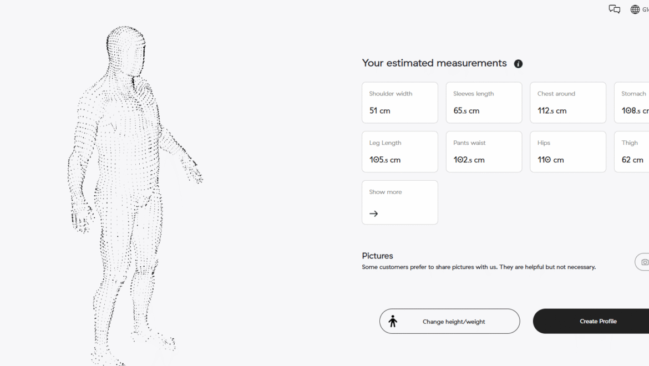The height and width of the screenshot is (366, 649).
Task: Click the person icon on height/weight button
Action: (393, 321)
